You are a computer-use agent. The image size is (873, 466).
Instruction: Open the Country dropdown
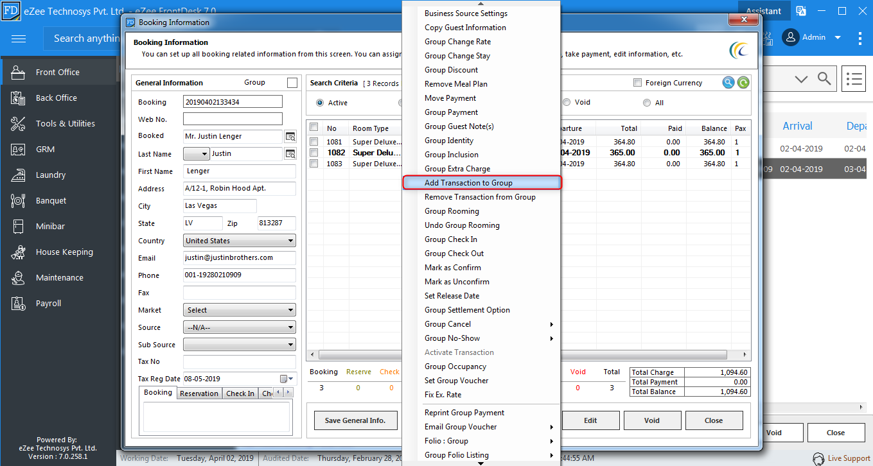(240, 241)
